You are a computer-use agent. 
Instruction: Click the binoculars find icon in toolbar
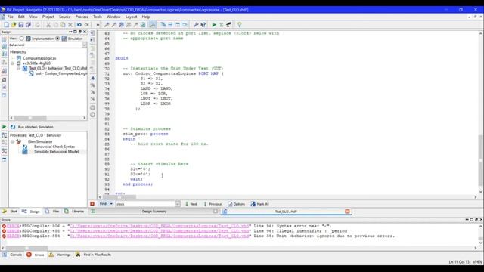(x=228, y=25)
